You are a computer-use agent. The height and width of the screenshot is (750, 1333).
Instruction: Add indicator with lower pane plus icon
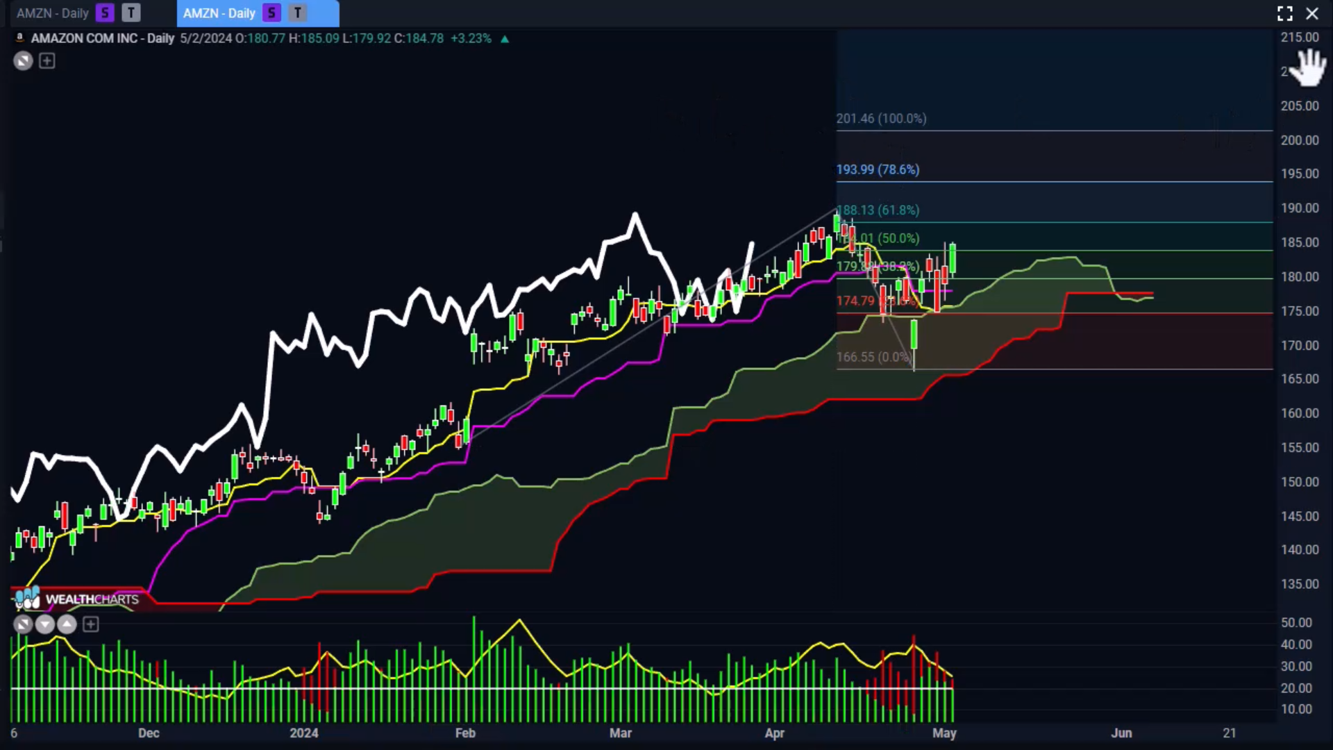(x=90, y=624)
